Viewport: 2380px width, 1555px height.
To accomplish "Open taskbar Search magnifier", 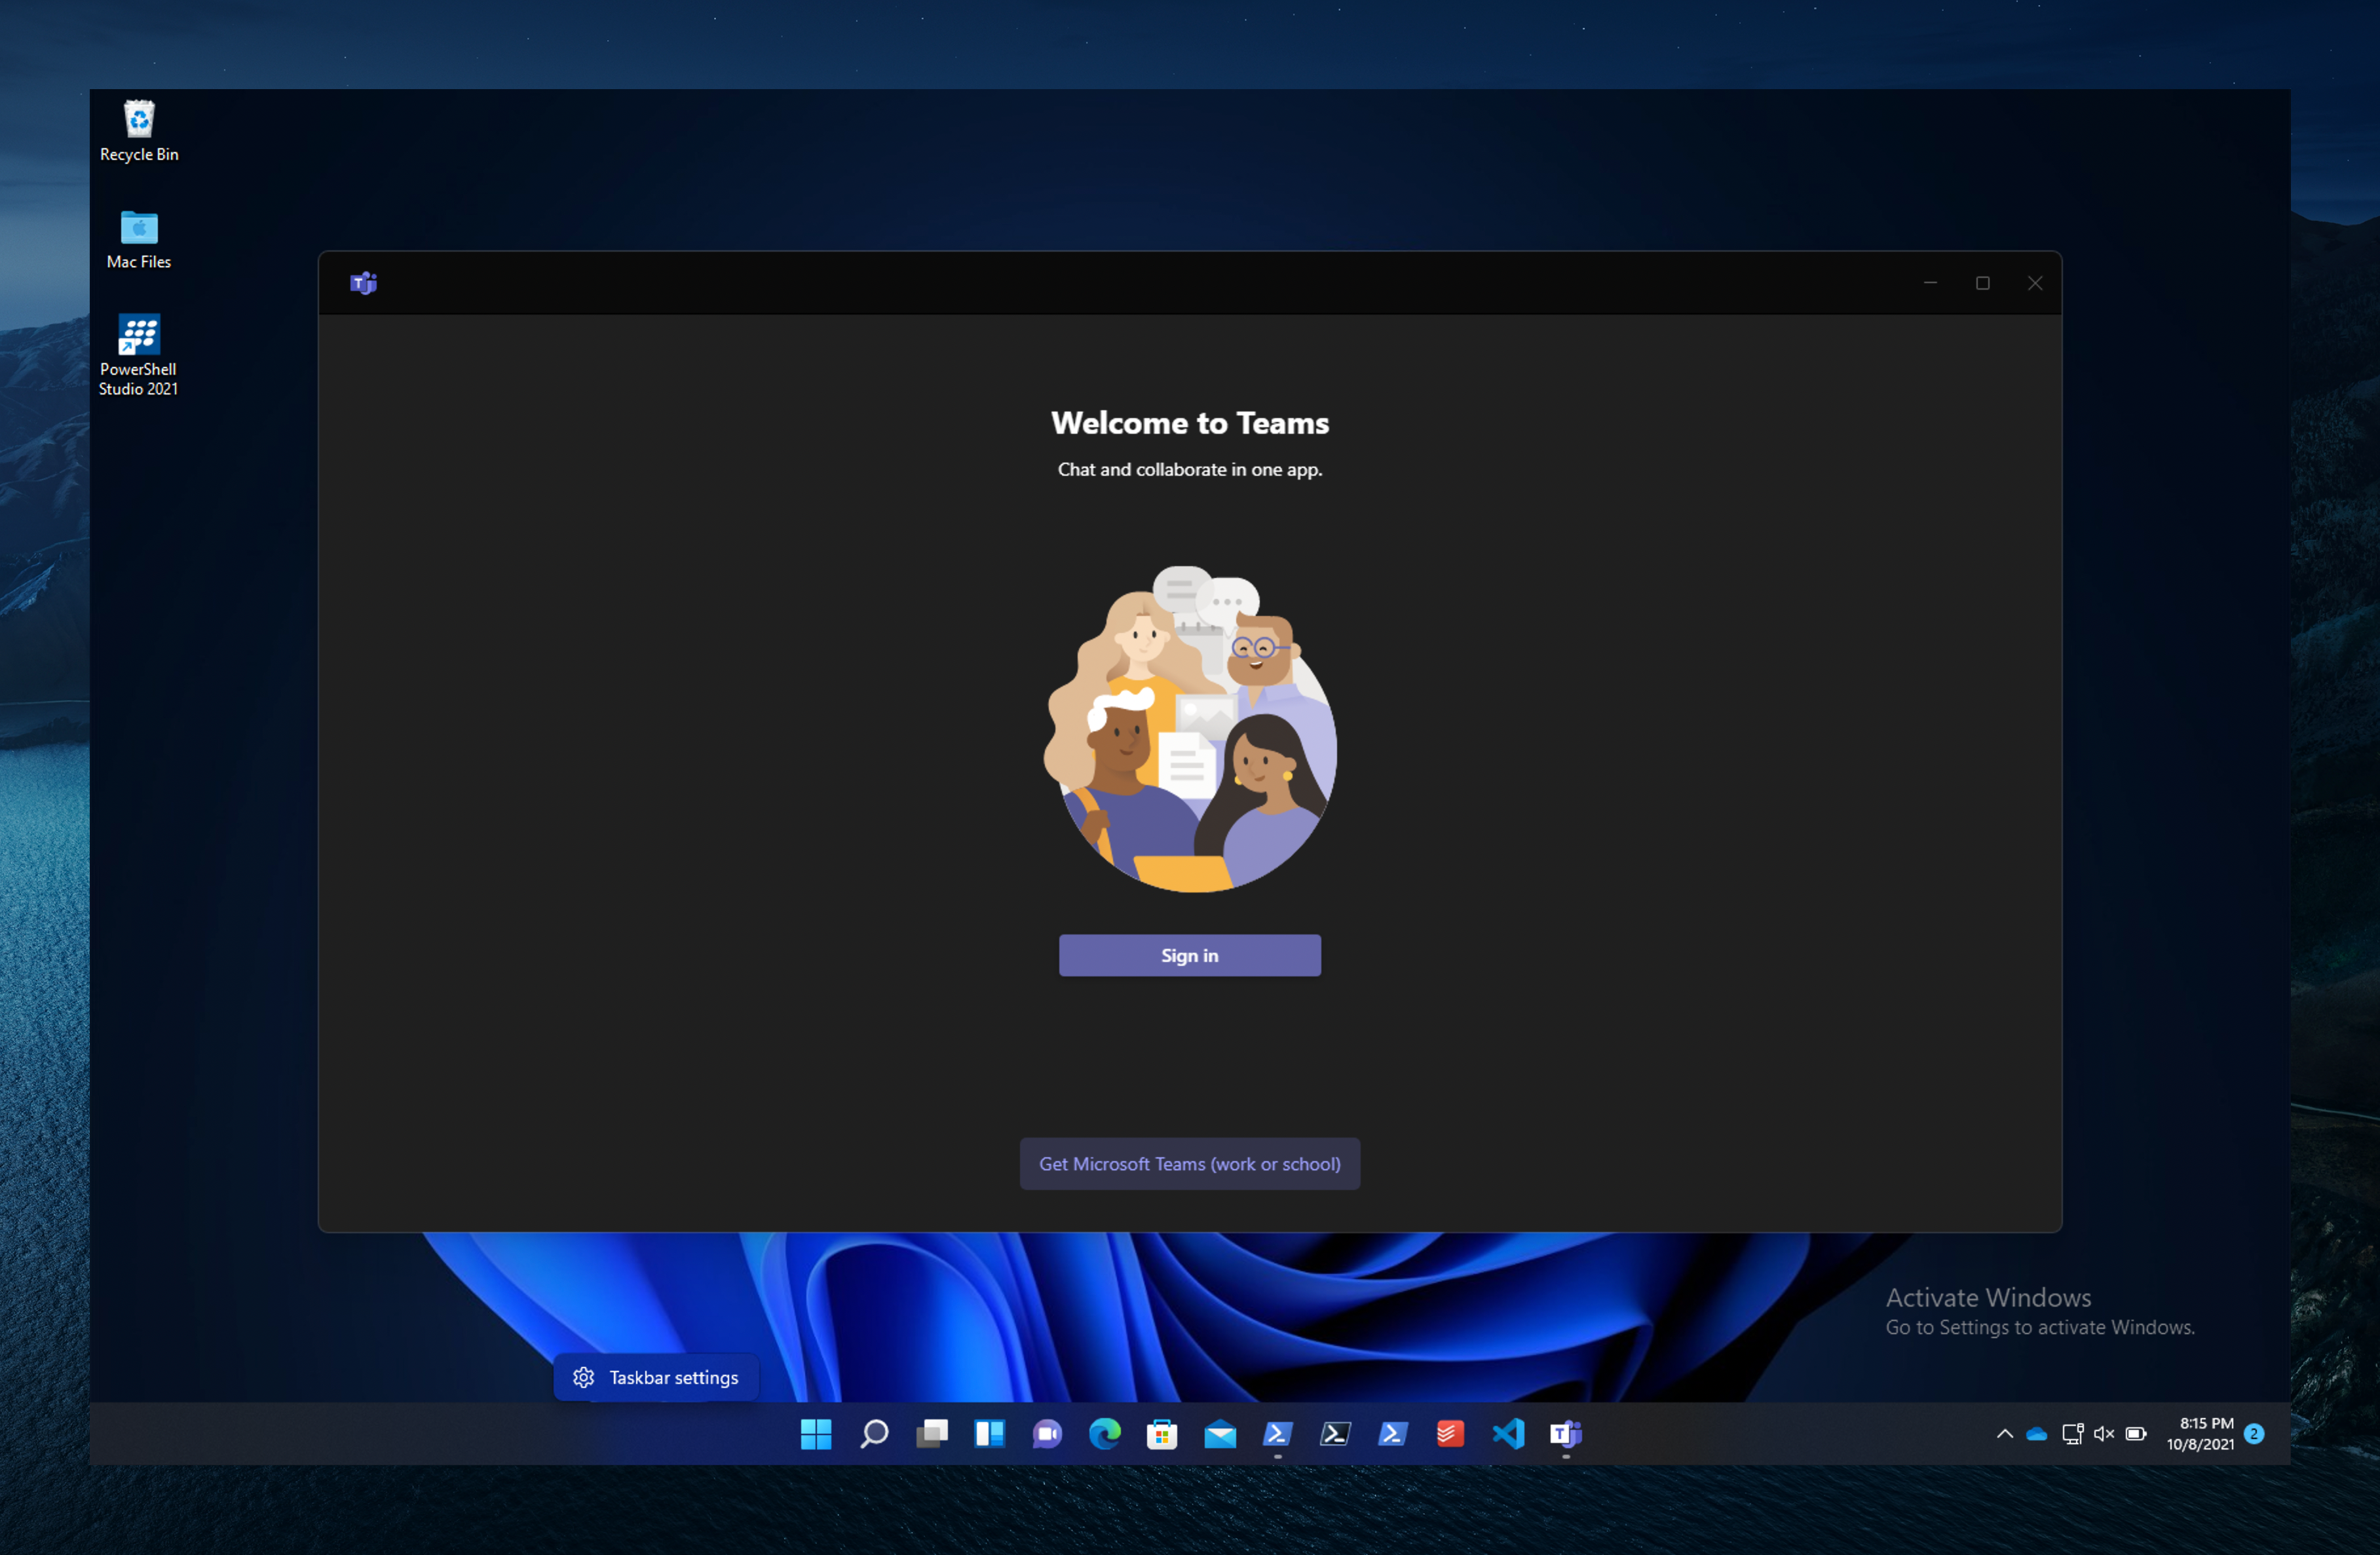I will click(873, 1433).
